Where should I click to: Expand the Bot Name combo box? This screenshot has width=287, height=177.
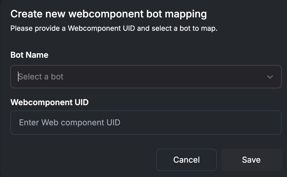[146, 77]
